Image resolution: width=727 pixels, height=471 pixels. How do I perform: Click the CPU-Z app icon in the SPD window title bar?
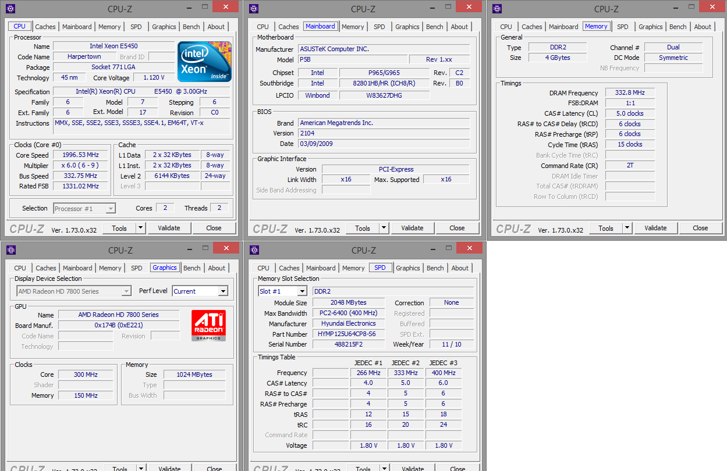click(x=254, y=250)
